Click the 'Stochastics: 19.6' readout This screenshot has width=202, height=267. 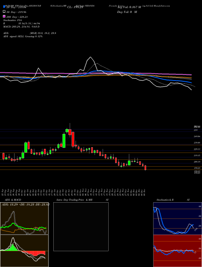[x=13, y=20]
